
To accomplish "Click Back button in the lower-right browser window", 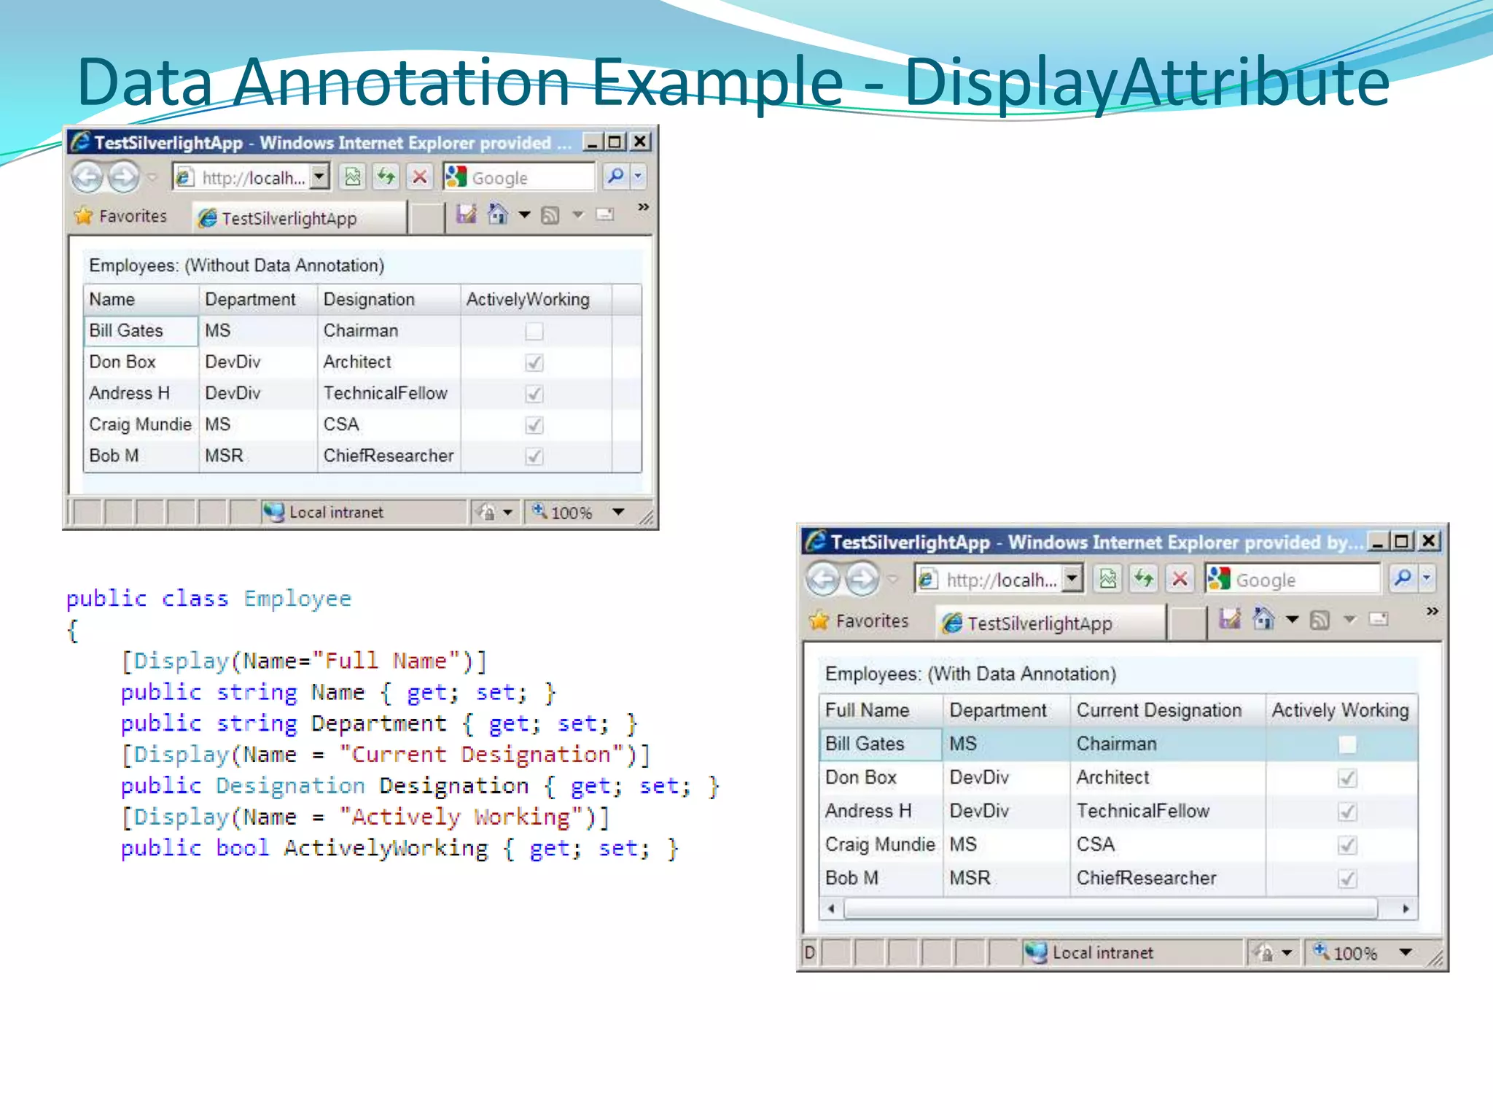I will pyautogui.click(x=825, y=580).
